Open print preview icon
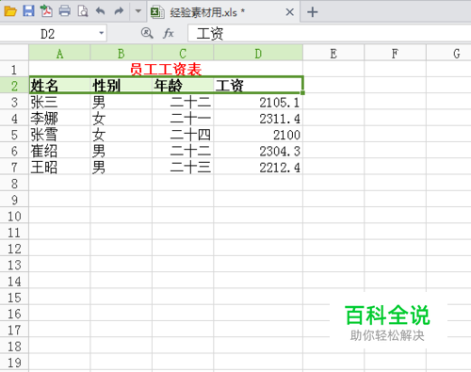This screenshot has width=471, height=372. click(83, 11)
